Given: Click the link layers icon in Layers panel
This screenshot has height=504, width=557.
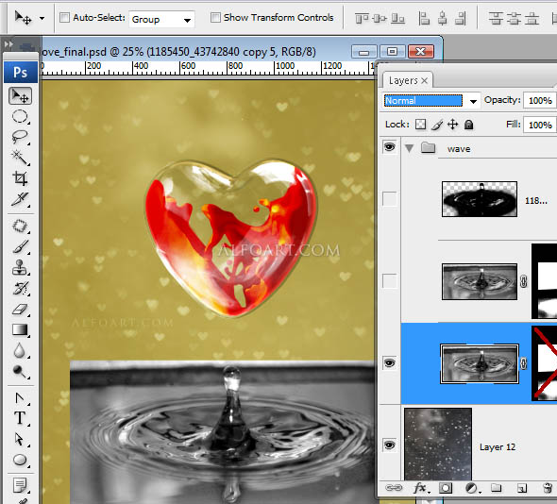Looking at the screenshot, I should tap(394, 488).
